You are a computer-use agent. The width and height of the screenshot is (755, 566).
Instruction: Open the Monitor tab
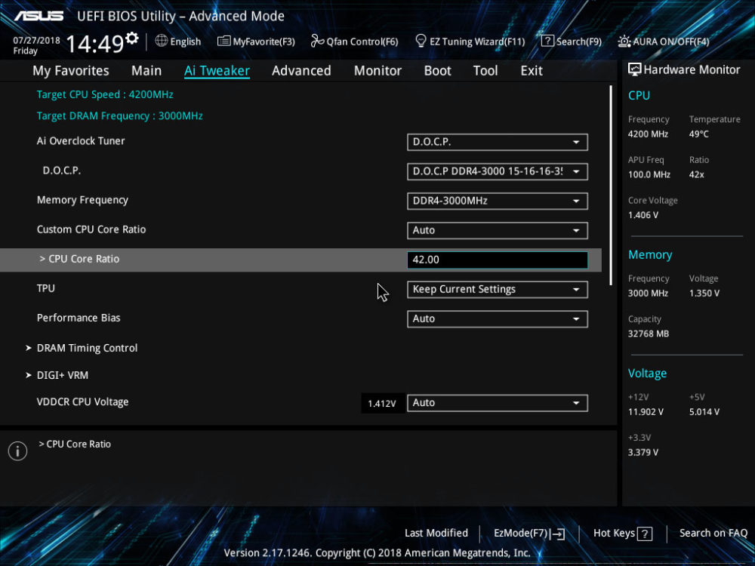pos(377,71)
